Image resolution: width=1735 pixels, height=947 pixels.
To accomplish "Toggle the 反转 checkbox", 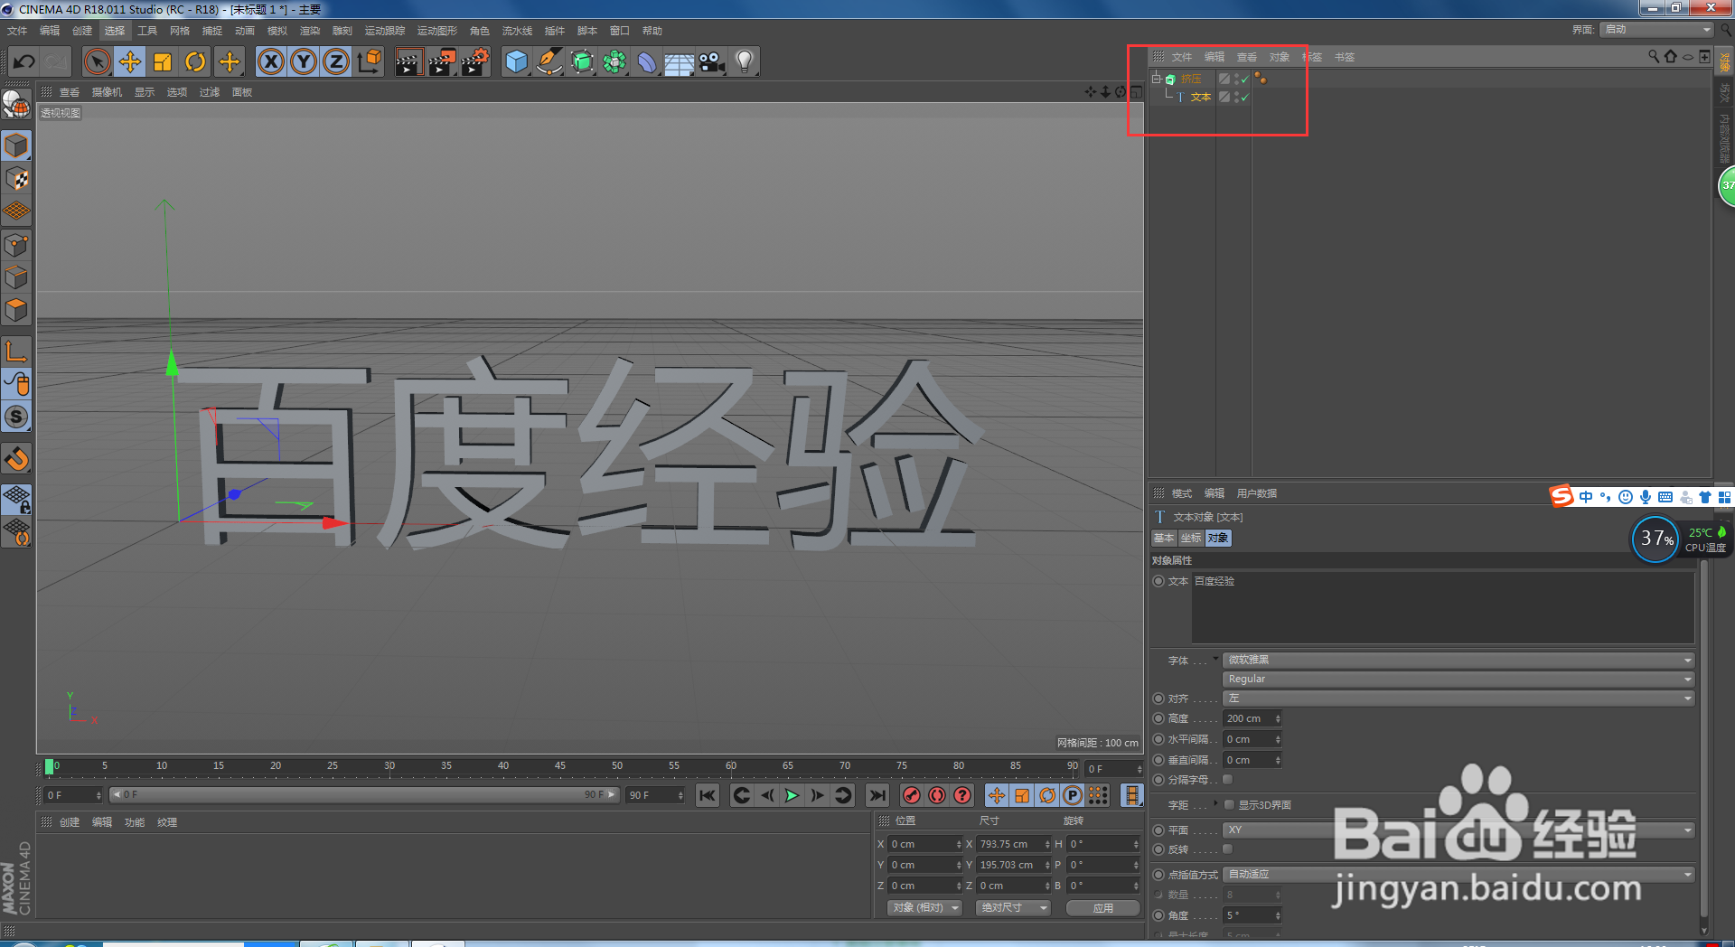I will pyautogui.click(x=1227, y=849).
